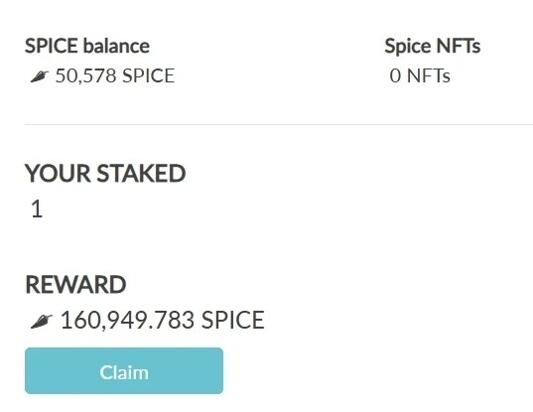Select the SPICE balance heading
The image size is (533, 412).
pos(87,46)
